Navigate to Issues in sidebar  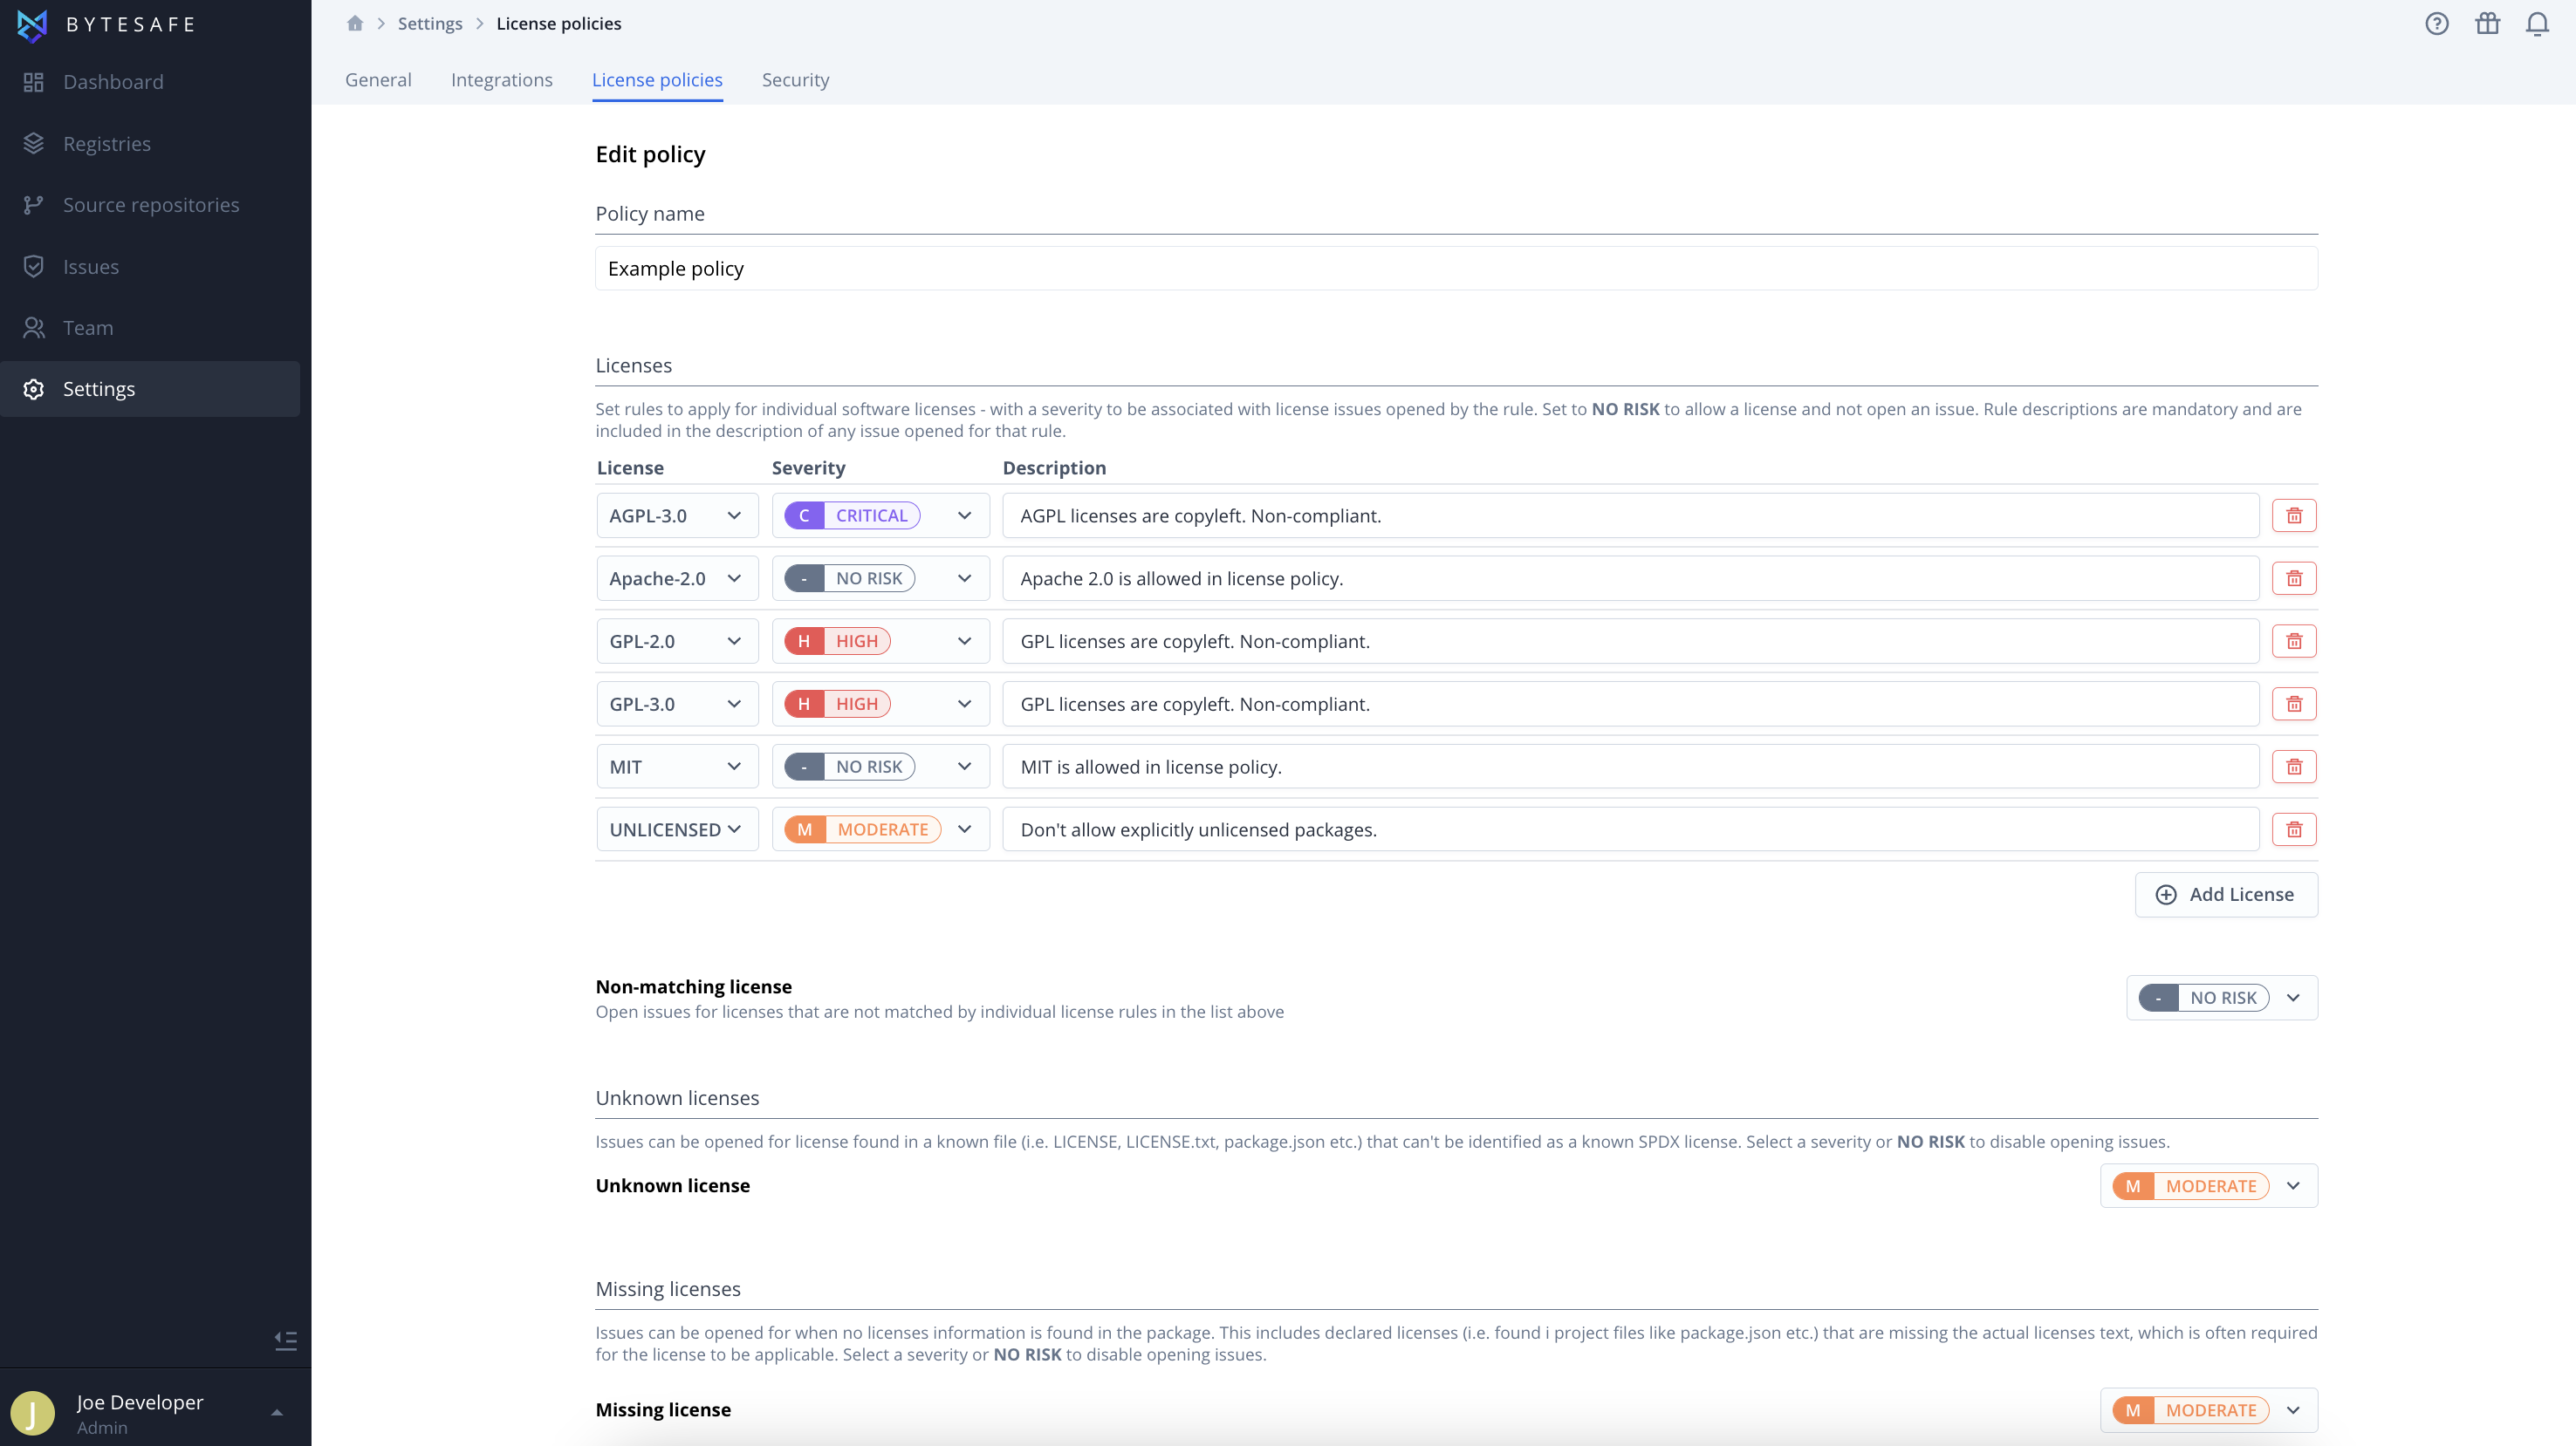click(x=150, y=267)
